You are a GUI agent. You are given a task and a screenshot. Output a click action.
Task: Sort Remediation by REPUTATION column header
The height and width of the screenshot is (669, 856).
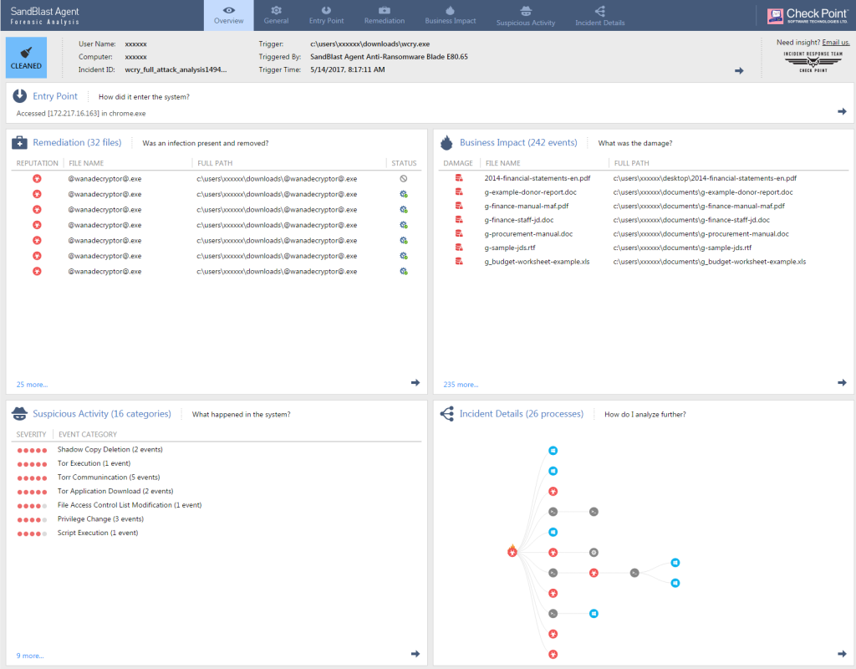tap(37, 163)
